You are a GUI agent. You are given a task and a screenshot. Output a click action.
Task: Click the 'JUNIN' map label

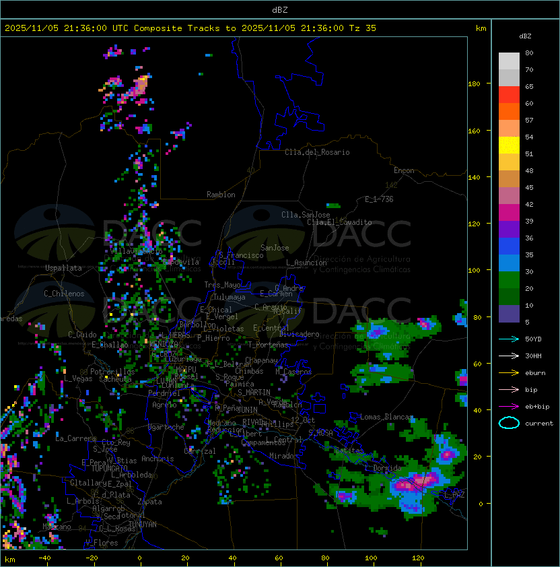click(x=247, y=409)
